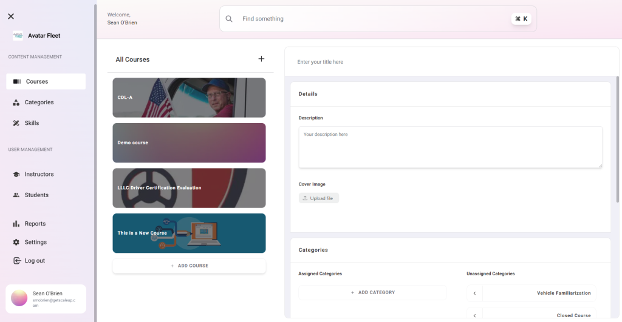Viewport: 622px width, 322px height.
Task: Log out from the sidebar
Action: pyautogui.click(x=34, y=261)
